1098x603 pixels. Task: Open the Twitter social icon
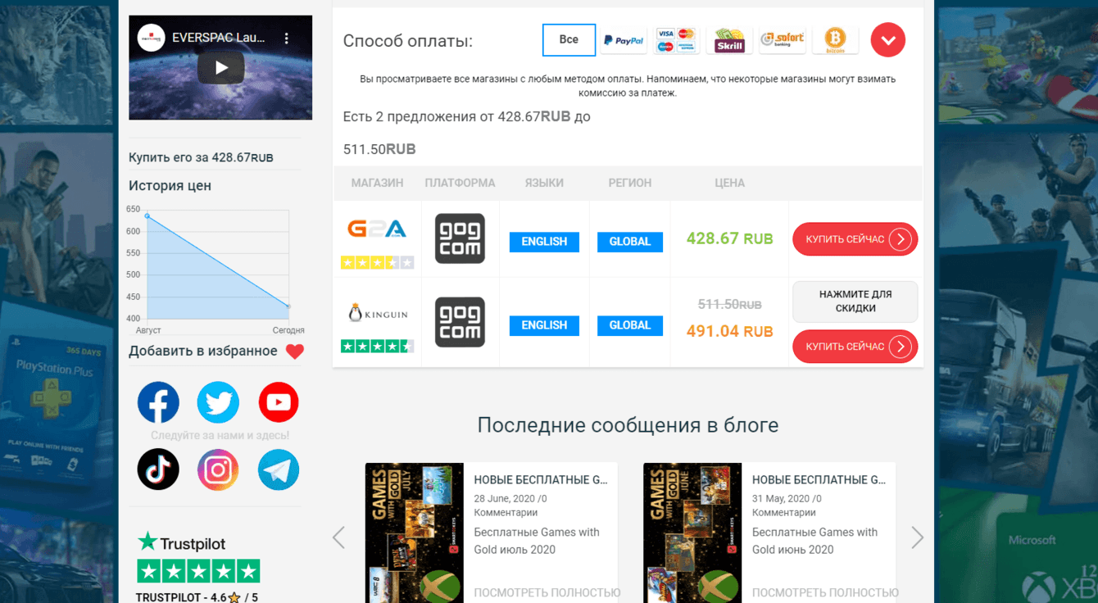218,402
